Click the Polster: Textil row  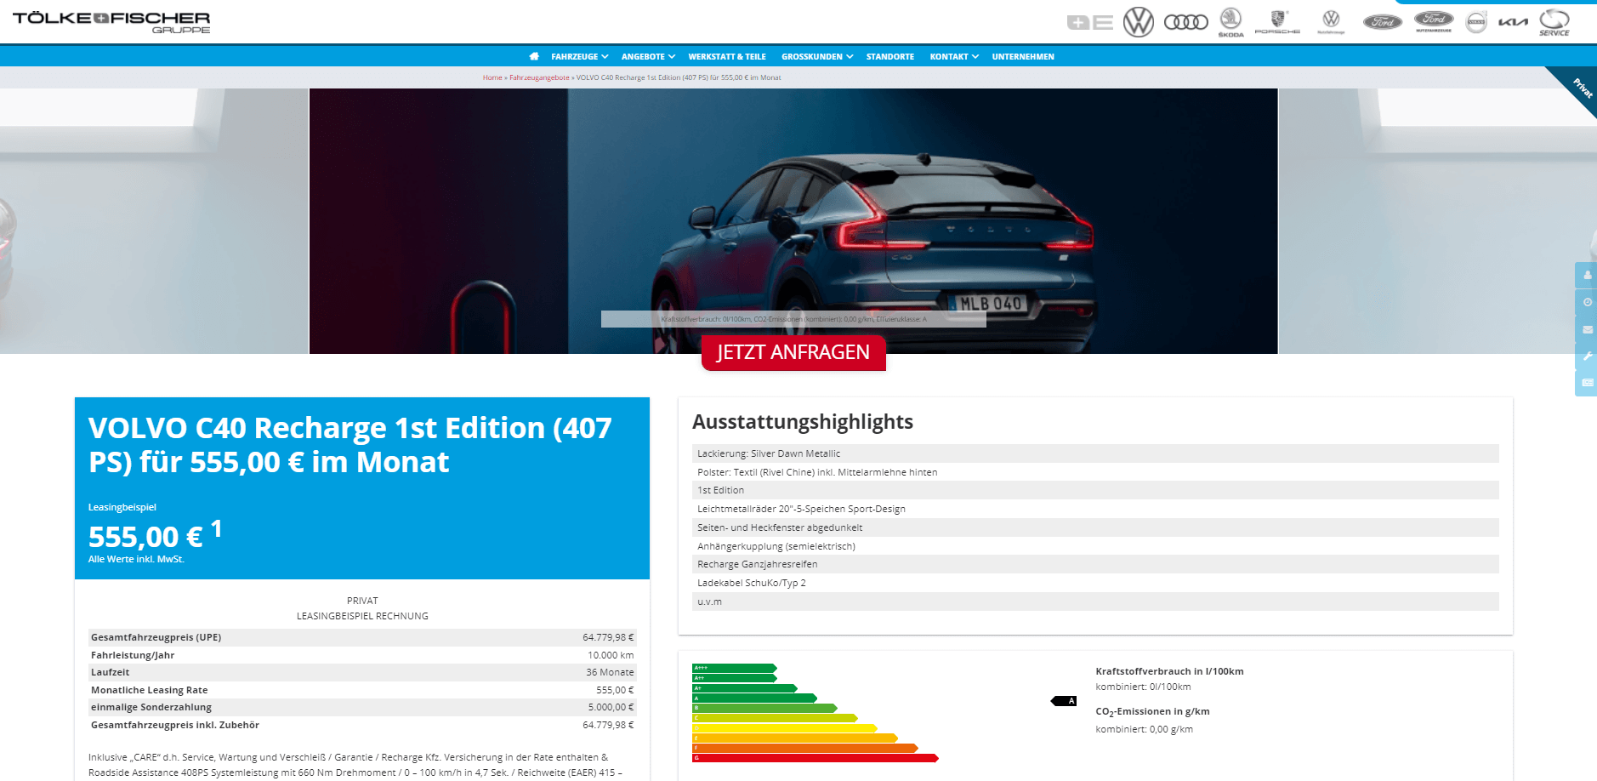1095,472
